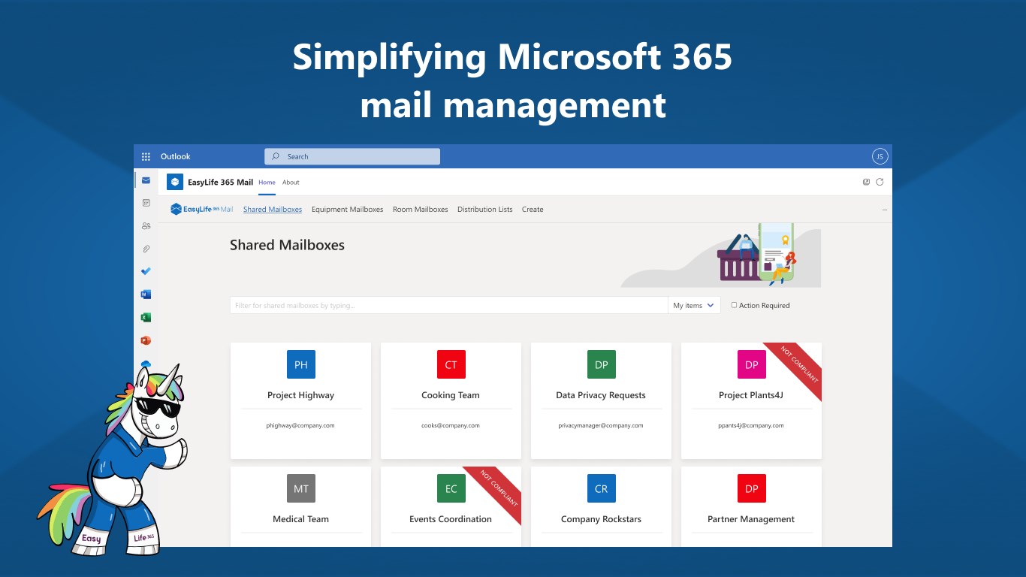Click the ppants4j@company.com address
Viewport: 1026px width, 577px height.
[x=751, y=425]
